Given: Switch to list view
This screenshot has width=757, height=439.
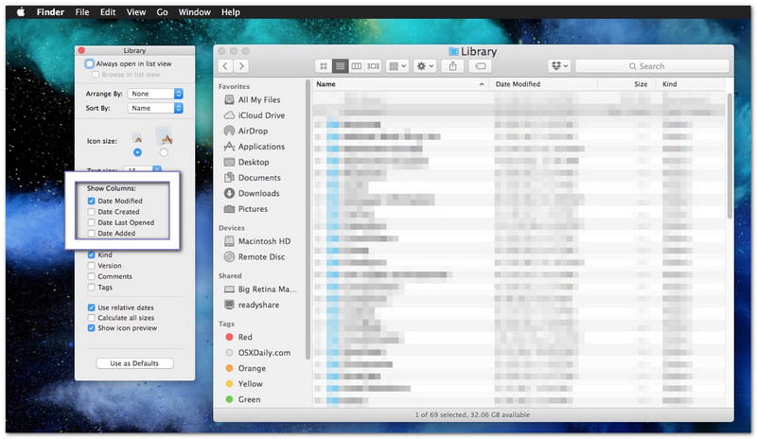Looking at the screenshot, I should pyautogui.click(x=340, y=66).
